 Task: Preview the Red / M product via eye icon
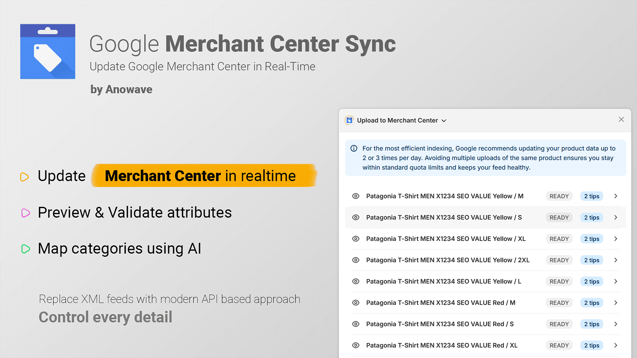(x=356, y=303)
